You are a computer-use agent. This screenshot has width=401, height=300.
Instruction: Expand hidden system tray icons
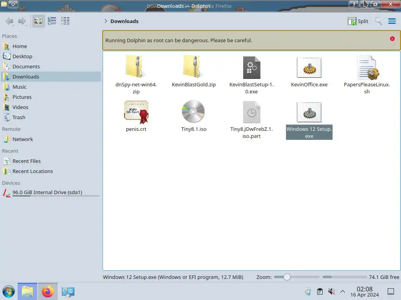pyautogui.click(x=343, y=291)
